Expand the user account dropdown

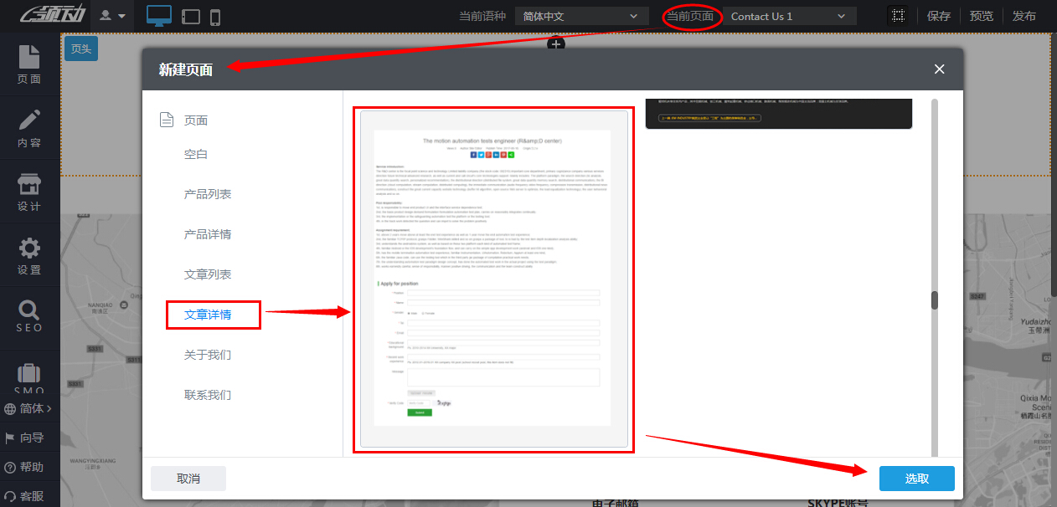point(113,16)
